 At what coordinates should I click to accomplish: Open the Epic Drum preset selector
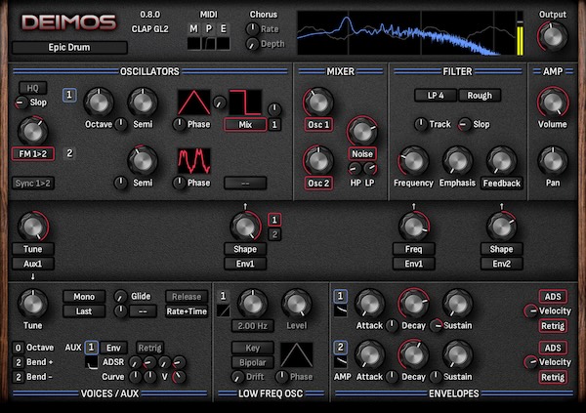point(69,48)
